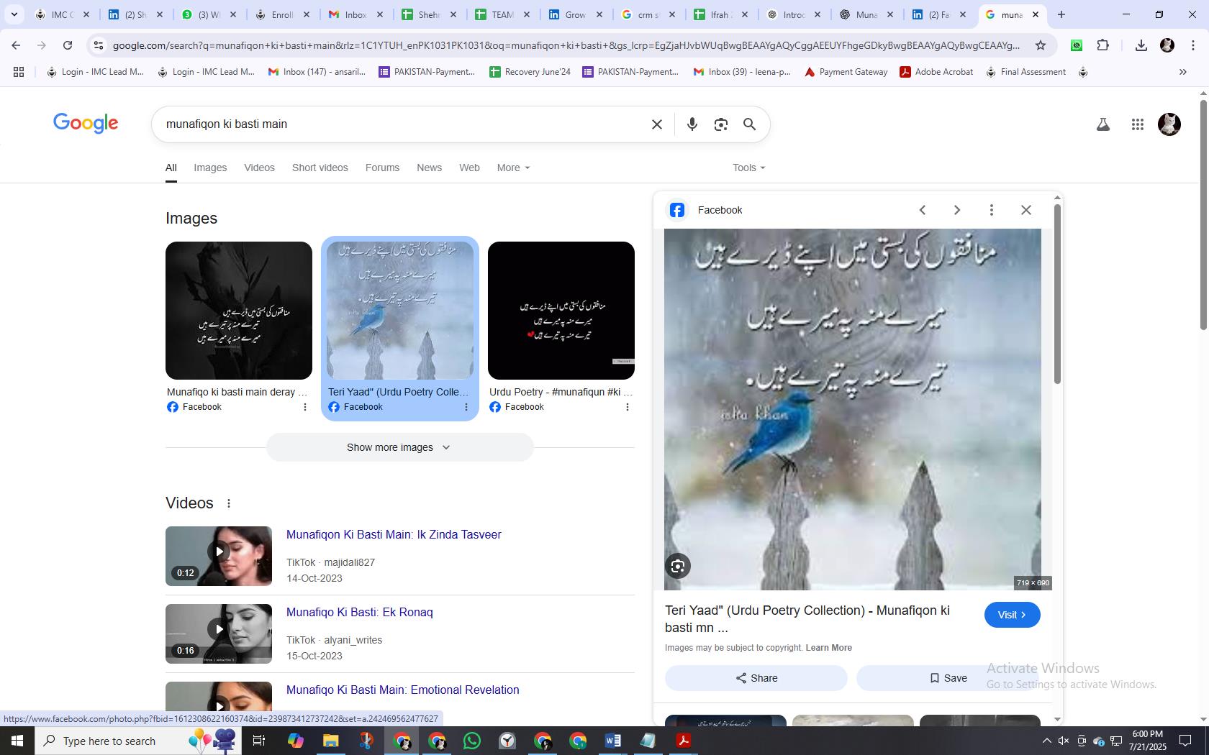The height and width of the screenshot is (755, 1209).
Task: Click the page vertical scrollbar
Action: coord(1203,216)
